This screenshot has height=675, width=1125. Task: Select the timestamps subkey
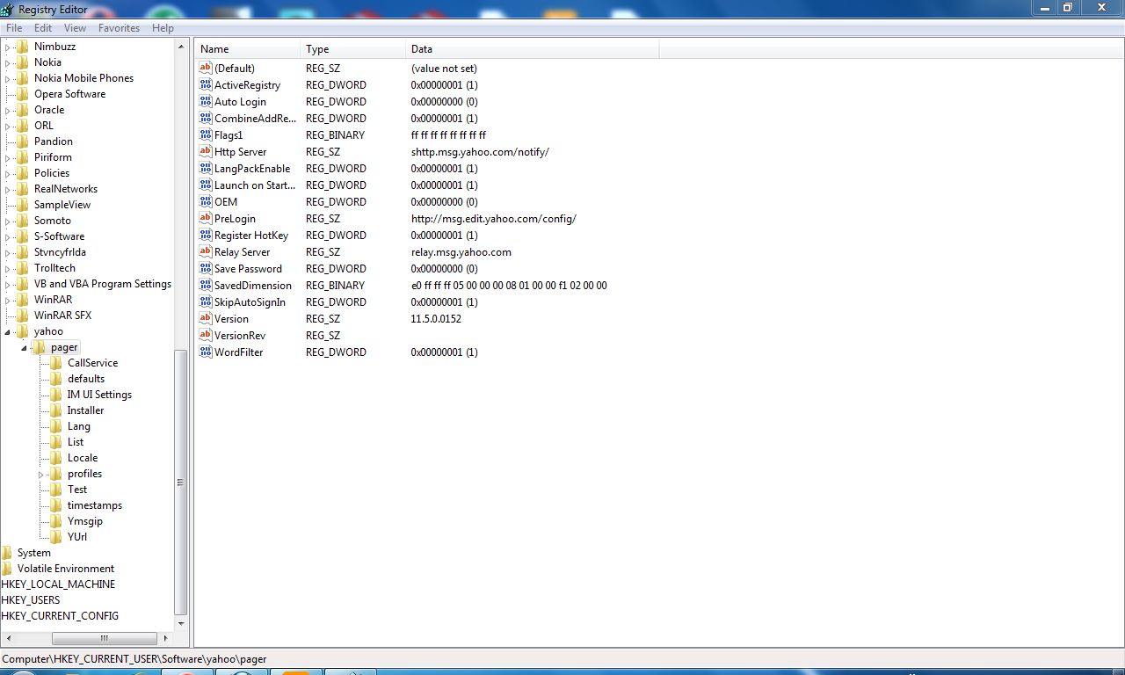tap(95, 505)
